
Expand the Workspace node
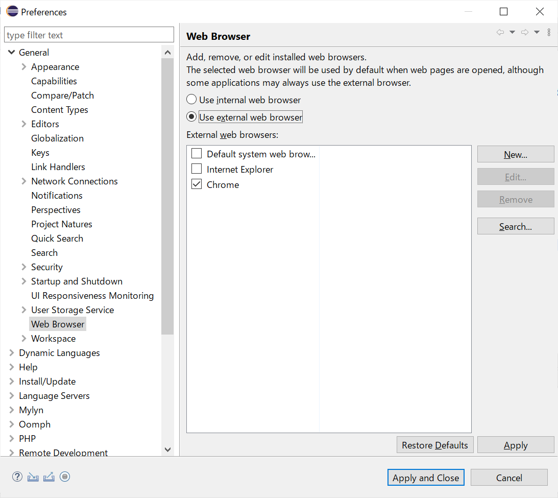(x=24, y=338)
